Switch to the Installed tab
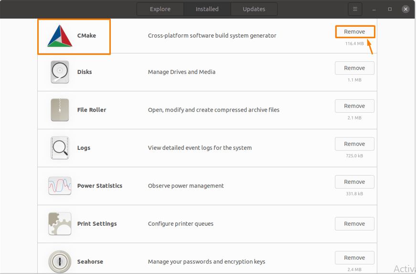The image size is (416, 274). pyautogui.click(x=207, y=9)
